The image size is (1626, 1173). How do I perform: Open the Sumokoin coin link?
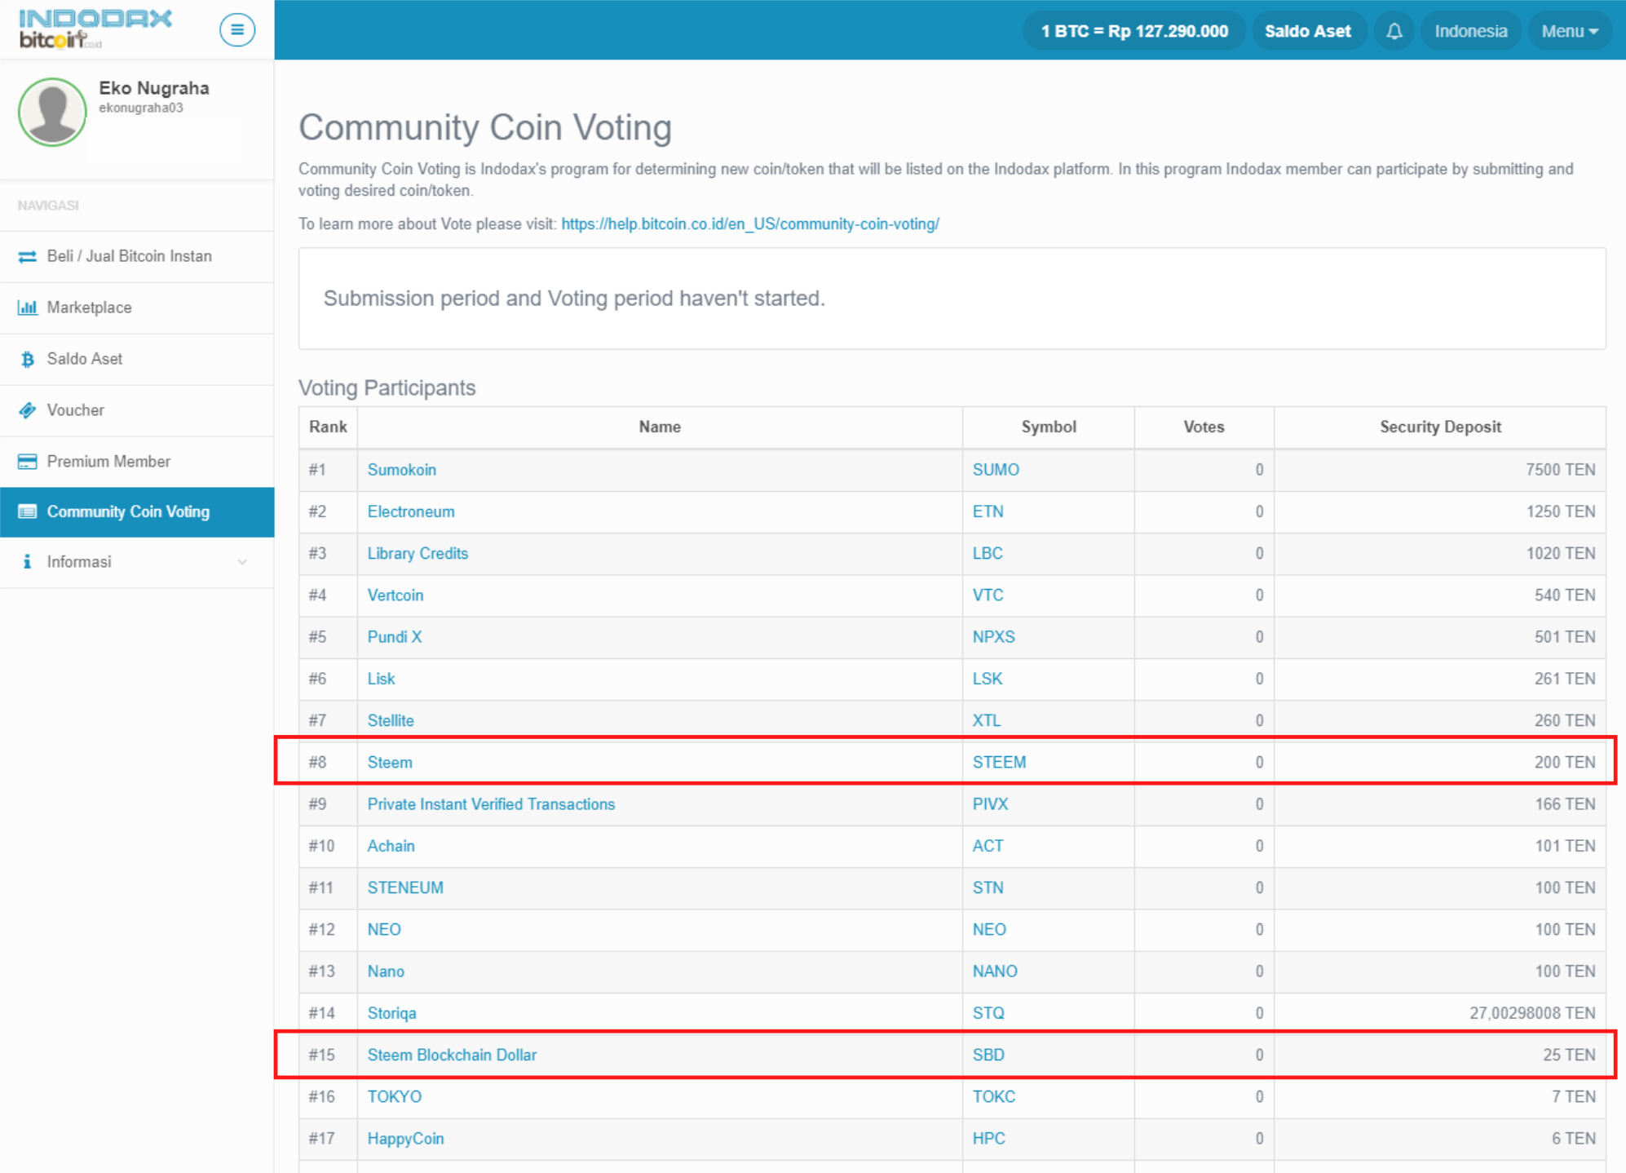tap(401, 470)
